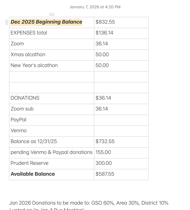
Task: Select the Available Balance cell
Action: coord(33,174)
